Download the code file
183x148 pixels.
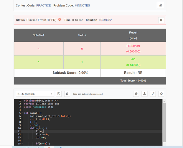(144, 94)
